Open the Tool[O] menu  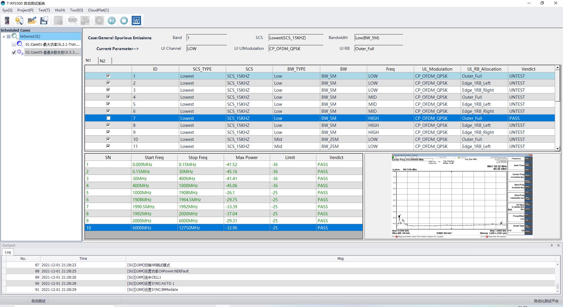(x=76, y=10)
